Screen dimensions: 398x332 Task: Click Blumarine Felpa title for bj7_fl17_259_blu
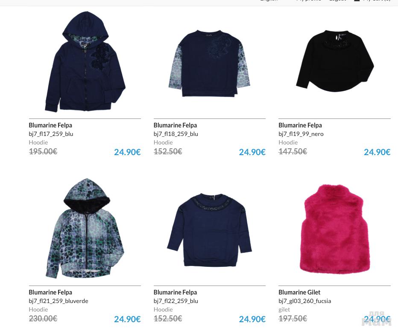click(50, 125)
